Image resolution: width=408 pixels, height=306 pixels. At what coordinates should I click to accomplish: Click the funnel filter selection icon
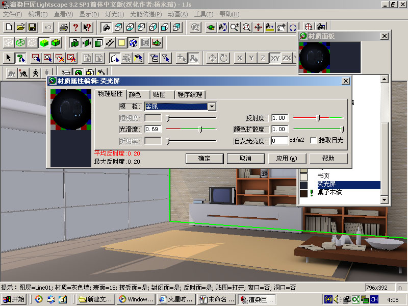166,58
